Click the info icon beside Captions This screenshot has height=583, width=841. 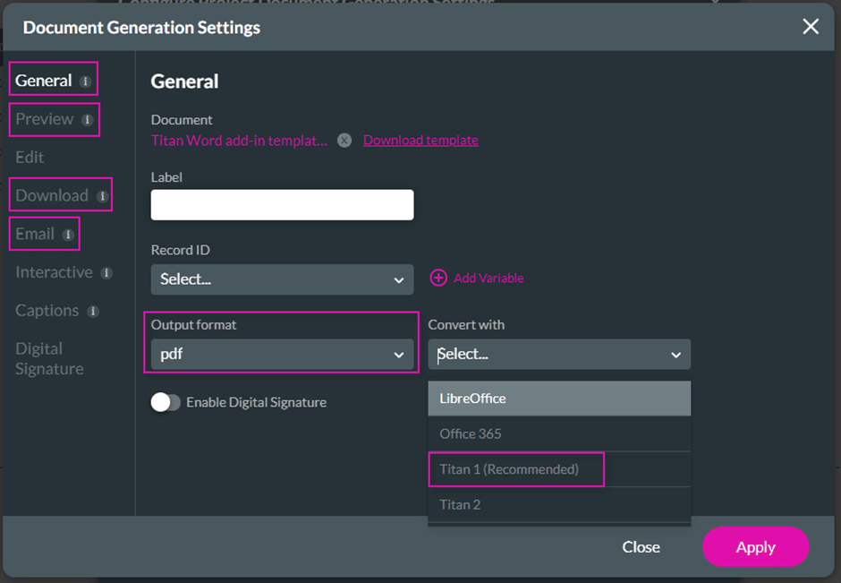pos(93,312)
